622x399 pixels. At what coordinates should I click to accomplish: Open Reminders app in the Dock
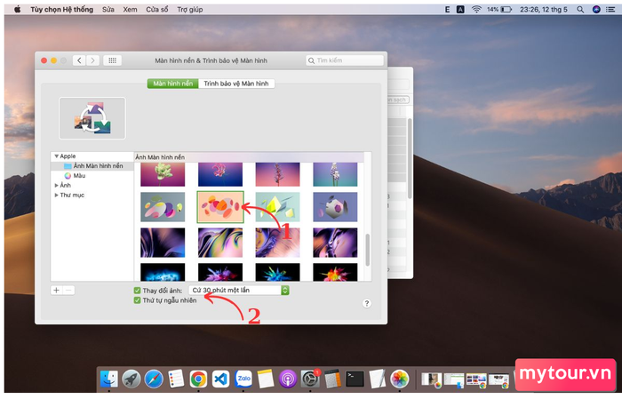pos(176,379)
